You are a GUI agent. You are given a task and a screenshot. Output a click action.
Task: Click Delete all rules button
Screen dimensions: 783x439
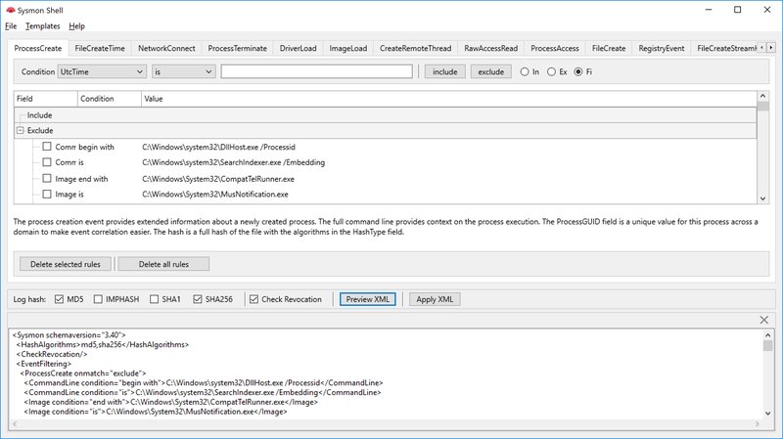(x=163, y=264)
